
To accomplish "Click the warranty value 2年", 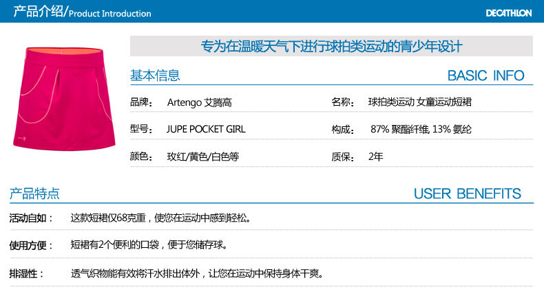I will (376, 157).
